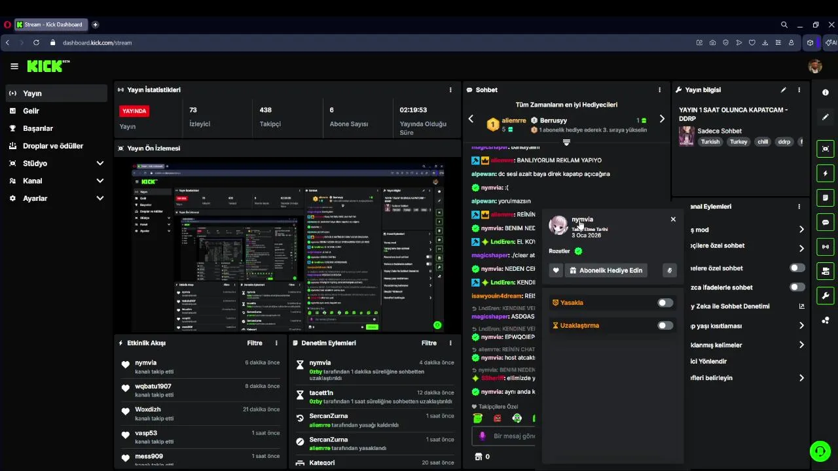Open the Yayın bilgisi three-dot menu
Screen dimensions: 838x471
[x=799, y=90]
